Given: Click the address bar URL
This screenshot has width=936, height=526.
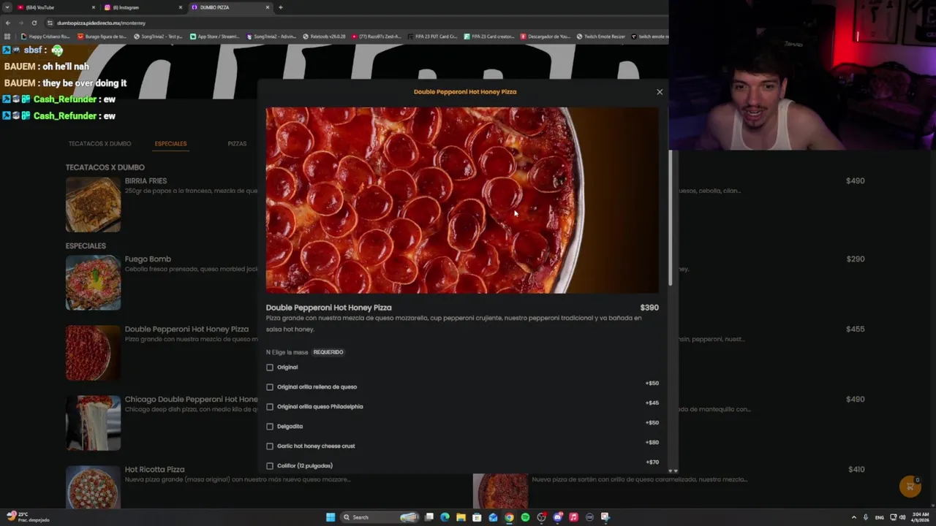Looking at the screenshot, I should (101, 23).
